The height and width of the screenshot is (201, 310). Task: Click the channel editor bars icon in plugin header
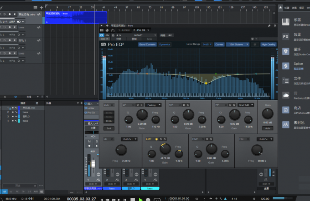[x=102, y=30]
